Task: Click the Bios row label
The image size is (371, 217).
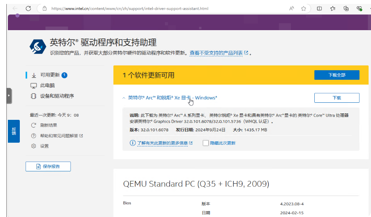Action: pos(127,203)
